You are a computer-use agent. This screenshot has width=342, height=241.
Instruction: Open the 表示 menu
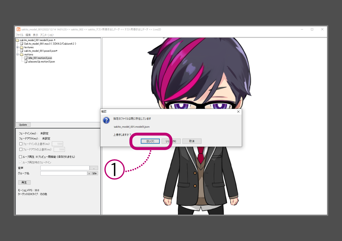click(36, 35)
